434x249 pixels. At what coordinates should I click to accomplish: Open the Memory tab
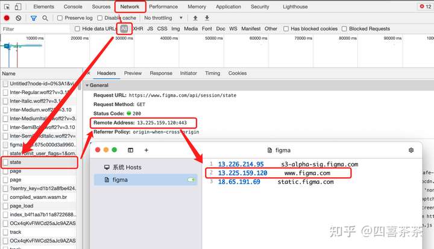[x=197, y=7]
